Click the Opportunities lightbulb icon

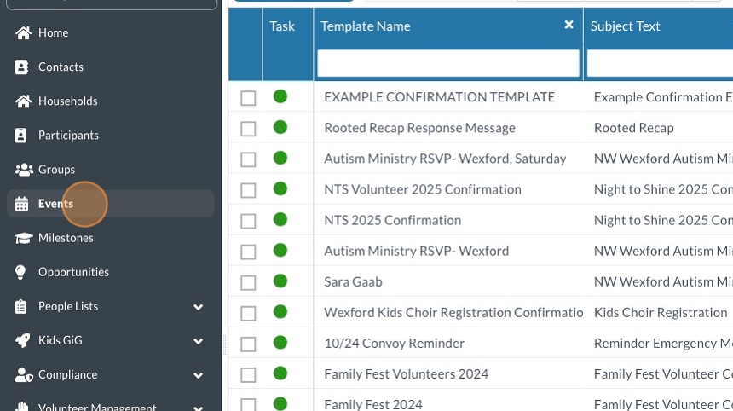(x=23, y=272)
